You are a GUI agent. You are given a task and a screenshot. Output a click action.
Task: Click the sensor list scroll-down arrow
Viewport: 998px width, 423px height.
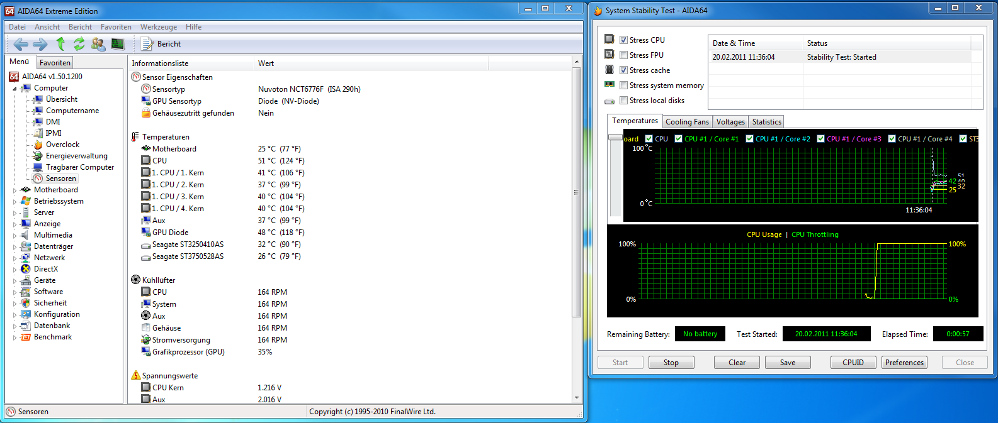(576, 398)
